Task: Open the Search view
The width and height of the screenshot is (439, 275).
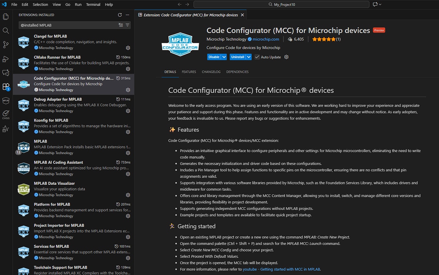Action: click(x=5, y=30)
